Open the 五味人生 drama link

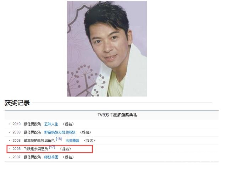coord(51,124)
